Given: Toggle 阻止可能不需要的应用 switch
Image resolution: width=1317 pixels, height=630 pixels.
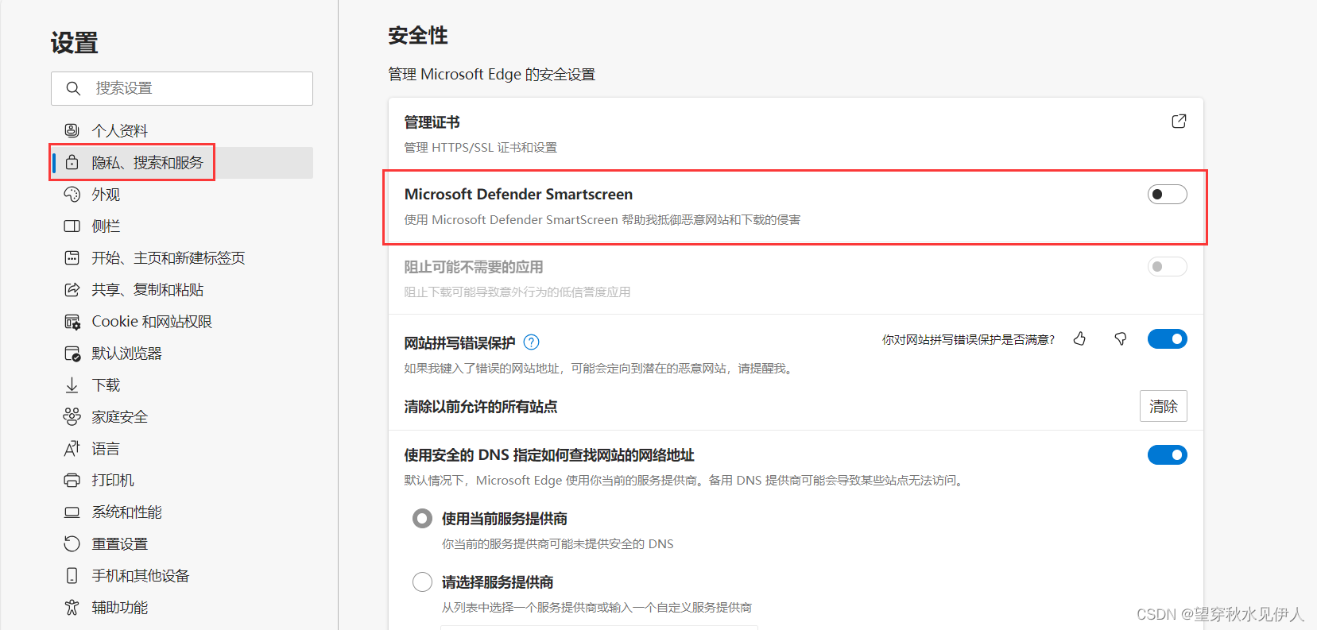Looking at the screenshot, I should click(1167, 267).
